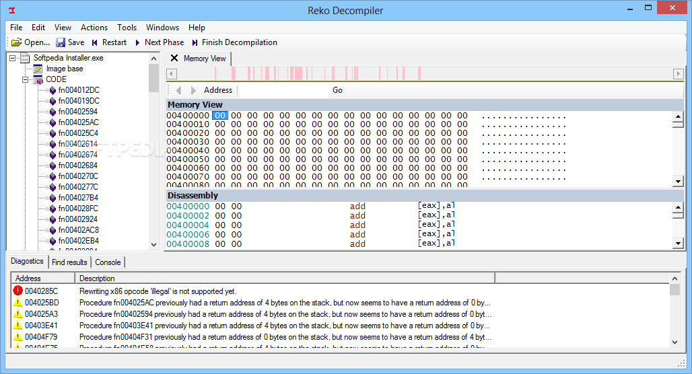Select the red error icon for 0040285C
This screenshot has width=692, height=374.
18,291
